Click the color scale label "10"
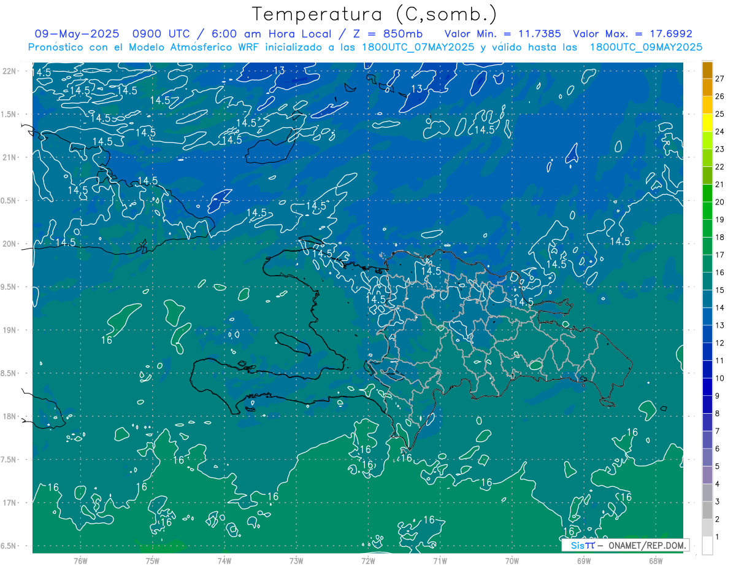This screenshot has height=569, width=736. 720,378
